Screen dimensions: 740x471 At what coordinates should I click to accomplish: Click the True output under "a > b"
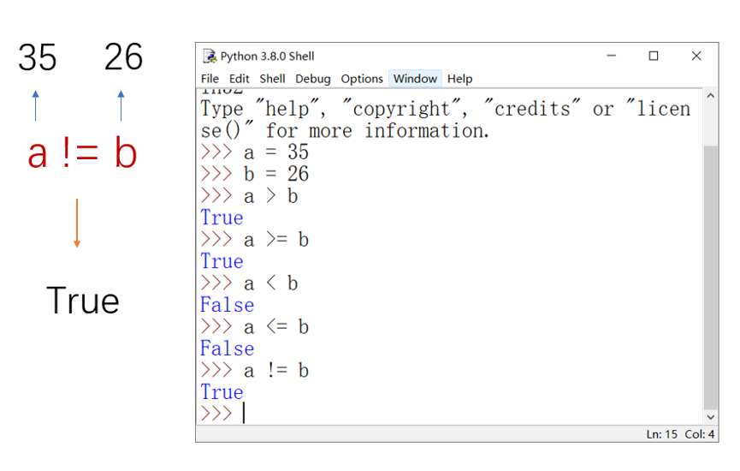pyautogui.click(x=222, y=218)
